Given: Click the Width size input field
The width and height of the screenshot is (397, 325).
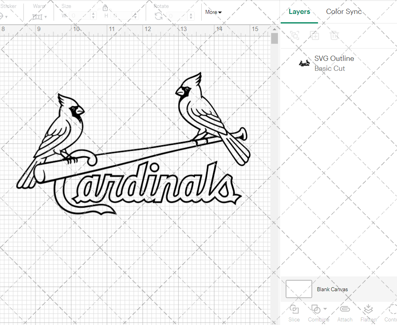Looking at the screenshot, I should (79, 16).
